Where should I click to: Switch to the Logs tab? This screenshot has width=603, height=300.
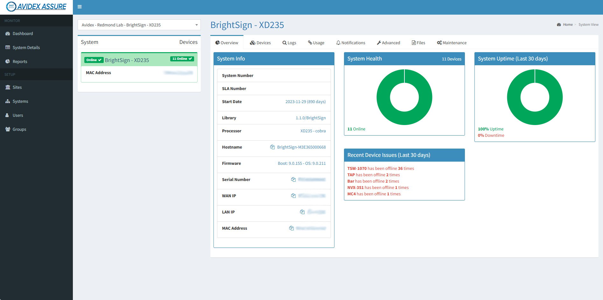(289, 43)
